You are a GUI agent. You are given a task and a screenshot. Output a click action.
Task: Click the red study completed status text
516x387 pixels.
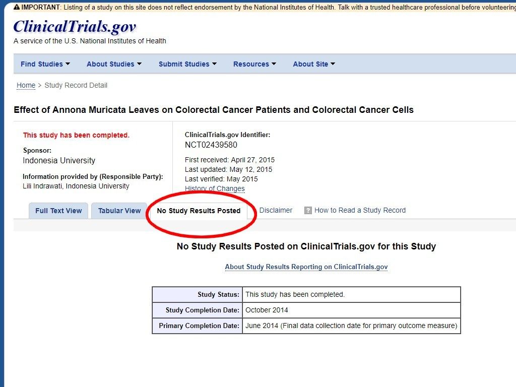pyautogui.click(x=77, y=135)
